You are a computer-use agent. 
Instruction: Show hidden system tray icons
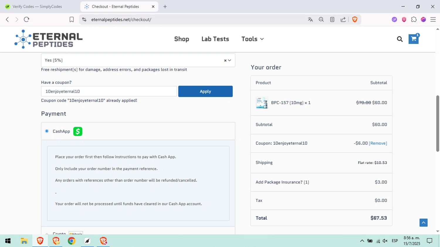[362, 241]
